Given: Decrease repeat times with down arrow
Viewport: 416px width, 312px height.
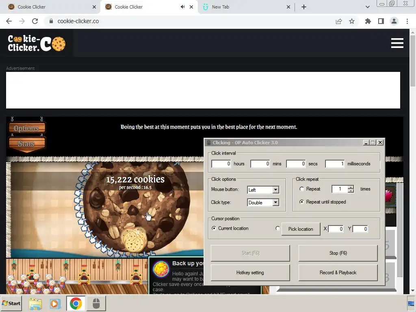Looking at the screenshot, I should (x=351, y=191).
